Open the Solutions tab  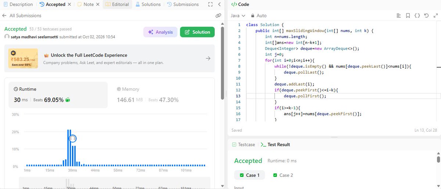click(x=148, y=4)
